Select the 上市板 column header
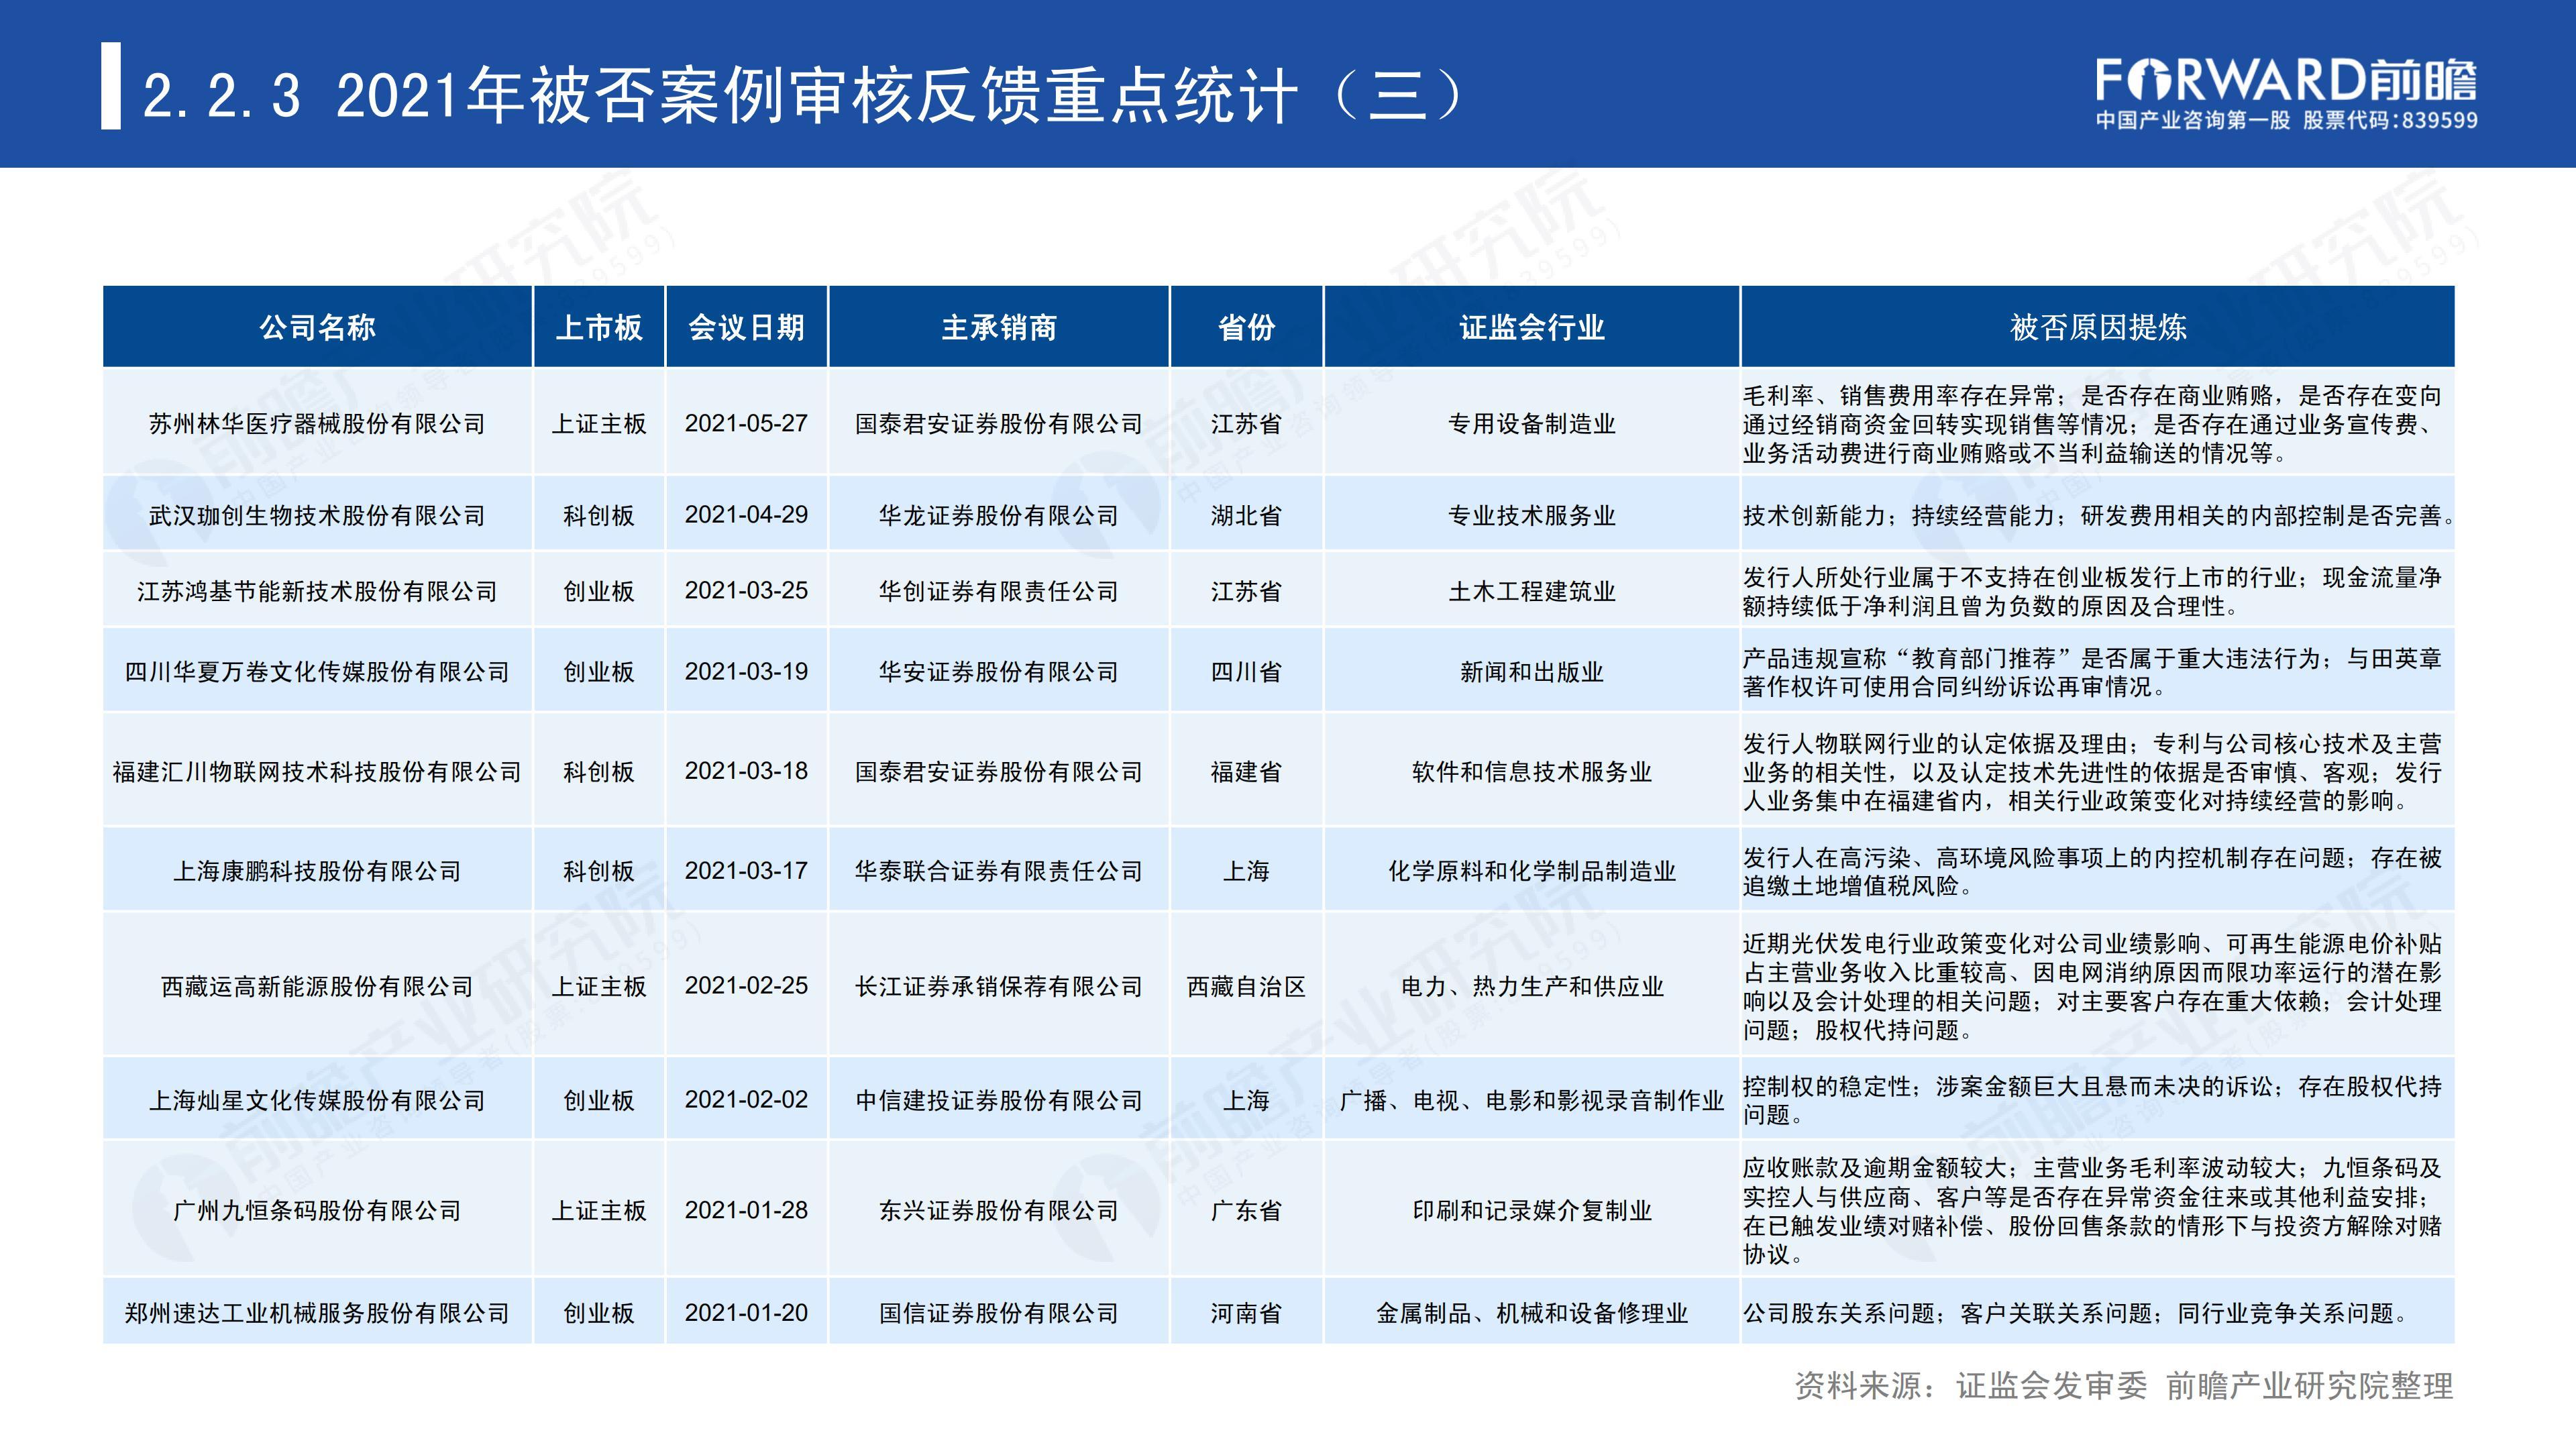The image size is (2576, 1449). click(x=598, y=327)
